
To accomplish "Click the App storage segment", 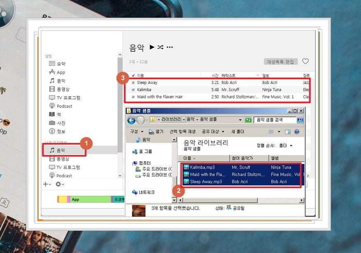I will coord(90,200).
